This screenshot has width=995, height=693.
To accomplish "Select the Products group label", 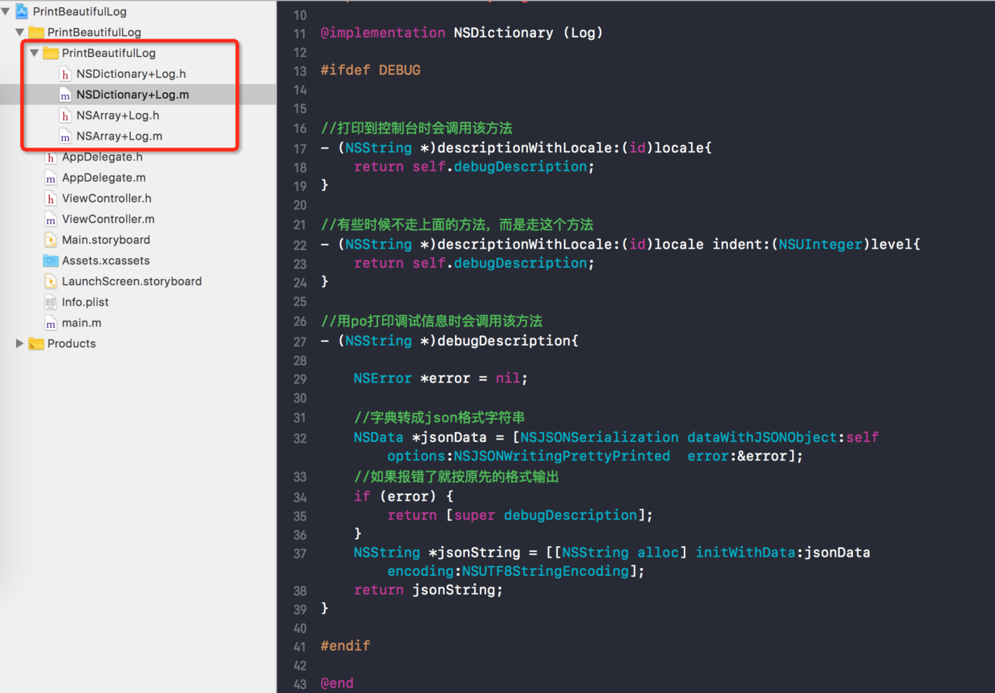I will point(71,343).
